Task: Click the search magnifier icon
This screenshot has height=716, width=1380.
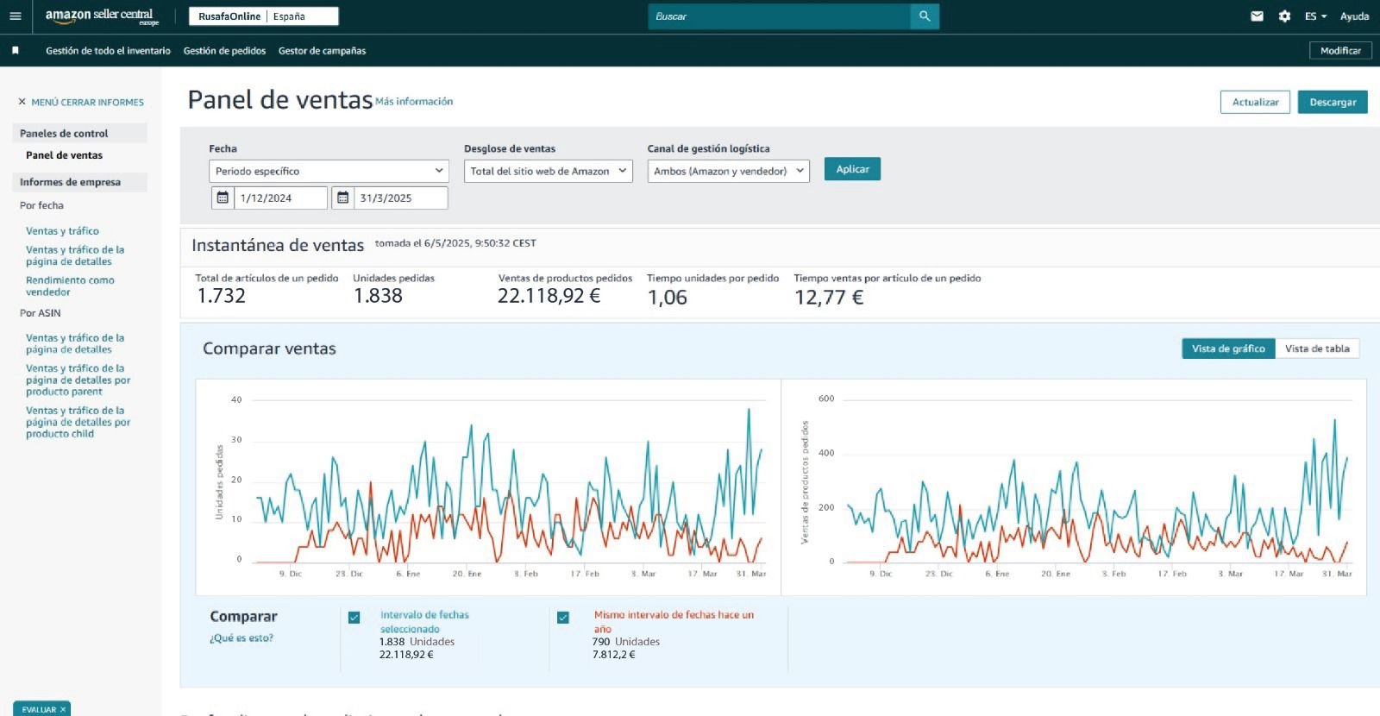Action: [x=925, y=16]
